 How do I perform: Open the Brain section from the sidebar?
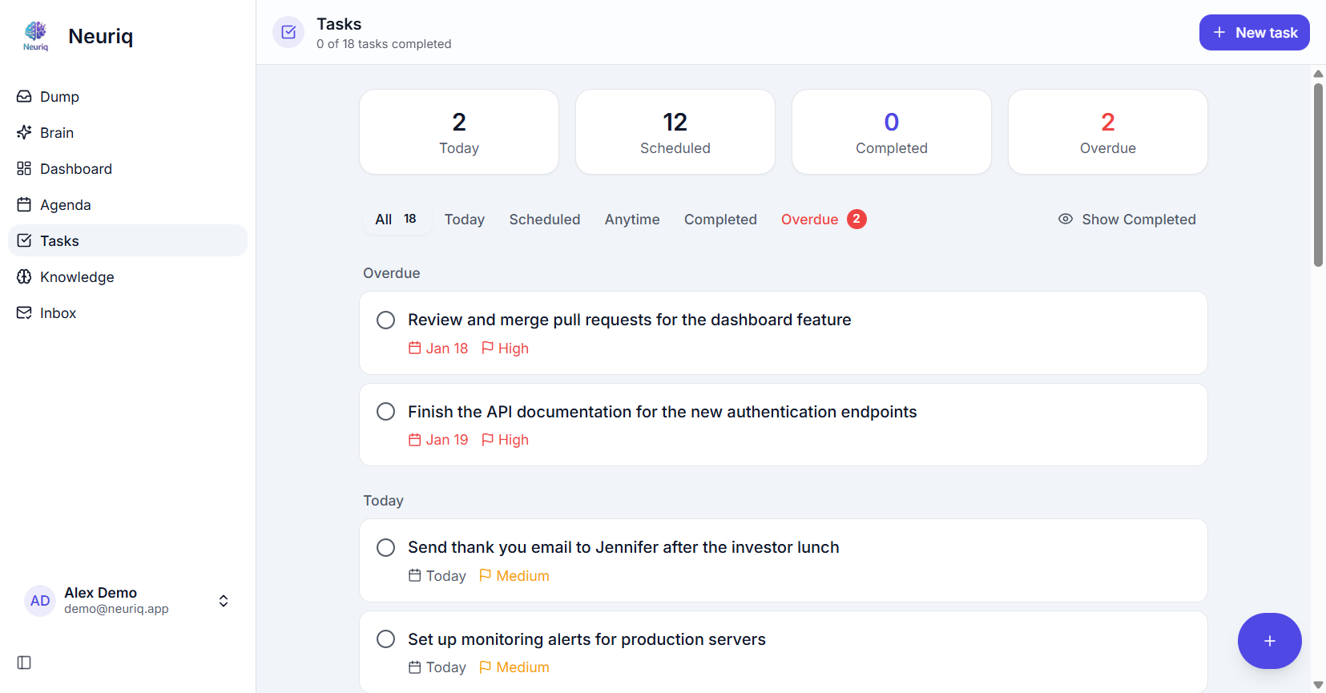point(24,132)
